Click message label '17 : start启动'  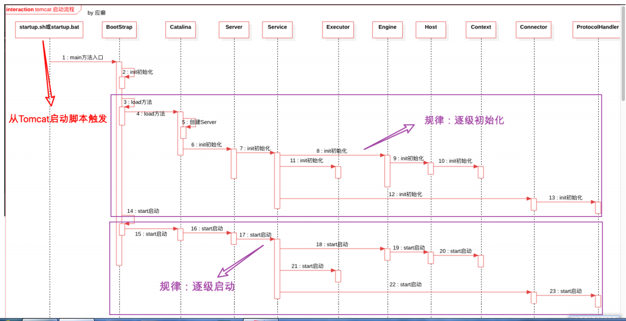(255, 235)
